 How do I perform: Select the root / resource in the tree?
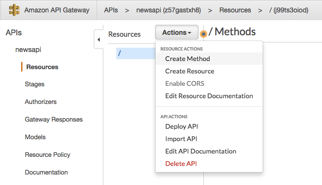[x=136, y=53]
